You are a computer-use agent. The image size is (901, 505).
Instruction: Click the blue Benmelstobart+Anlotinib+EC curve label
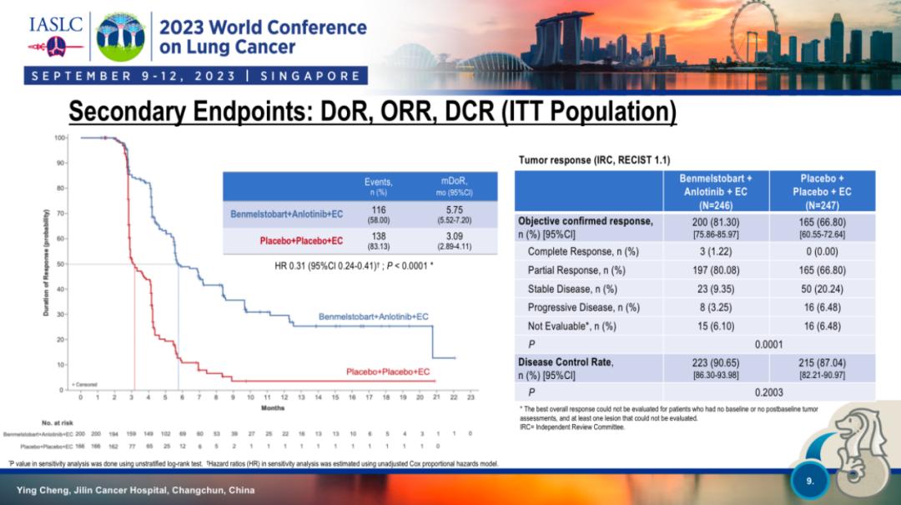374,317
